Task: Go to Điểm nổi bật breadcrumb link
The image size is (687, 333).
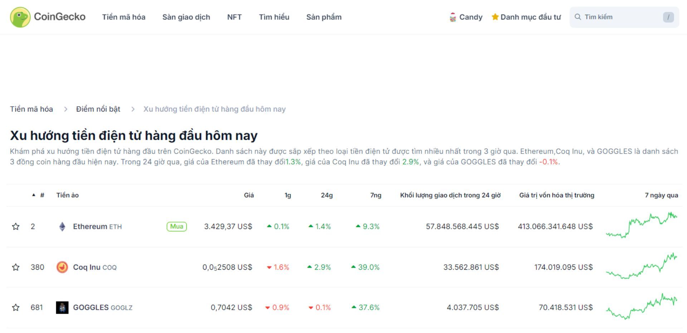Action: point(98,109)
